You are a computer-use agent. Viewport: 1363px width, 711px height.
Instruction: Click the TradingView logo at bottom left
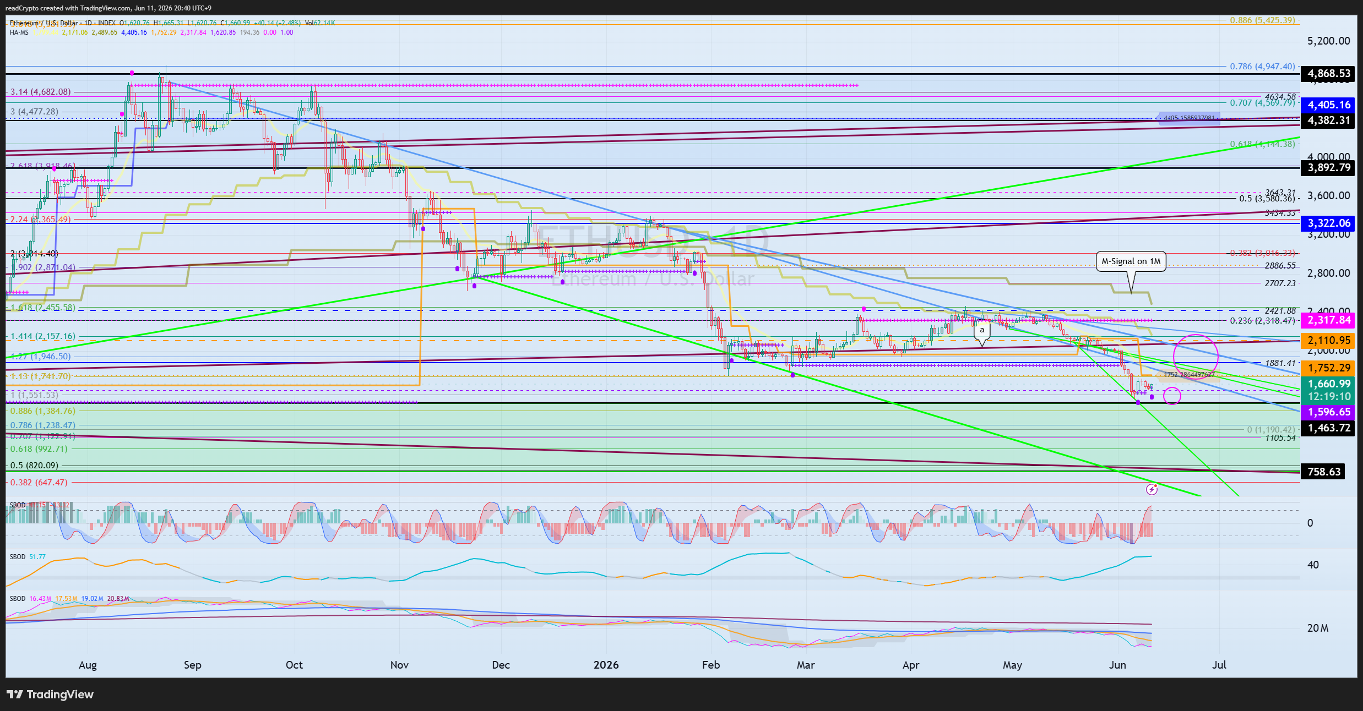(50, 694)
